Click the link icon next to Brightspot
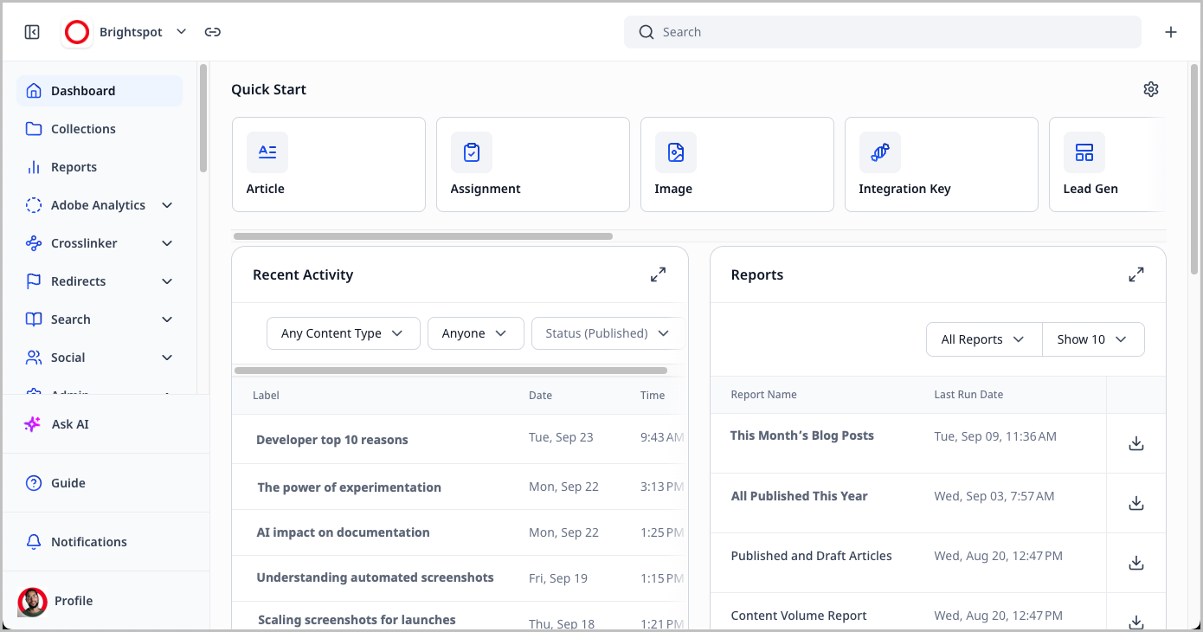Viewport: 1203px width, 632px height. click(x=213, y=32)
